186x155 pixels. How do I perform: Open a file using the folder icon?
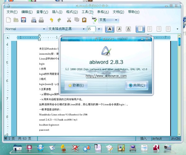(x=16, y=20)
